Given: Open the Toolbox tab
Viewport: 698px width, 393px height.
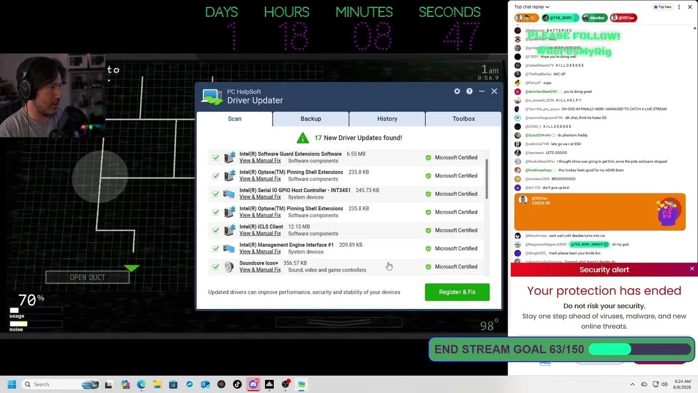Looking at the screenshot, I should 464,118.
